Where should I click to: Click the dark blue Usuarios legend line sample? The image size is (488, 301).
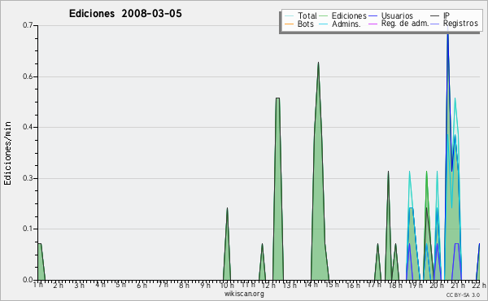click(373, 16)
